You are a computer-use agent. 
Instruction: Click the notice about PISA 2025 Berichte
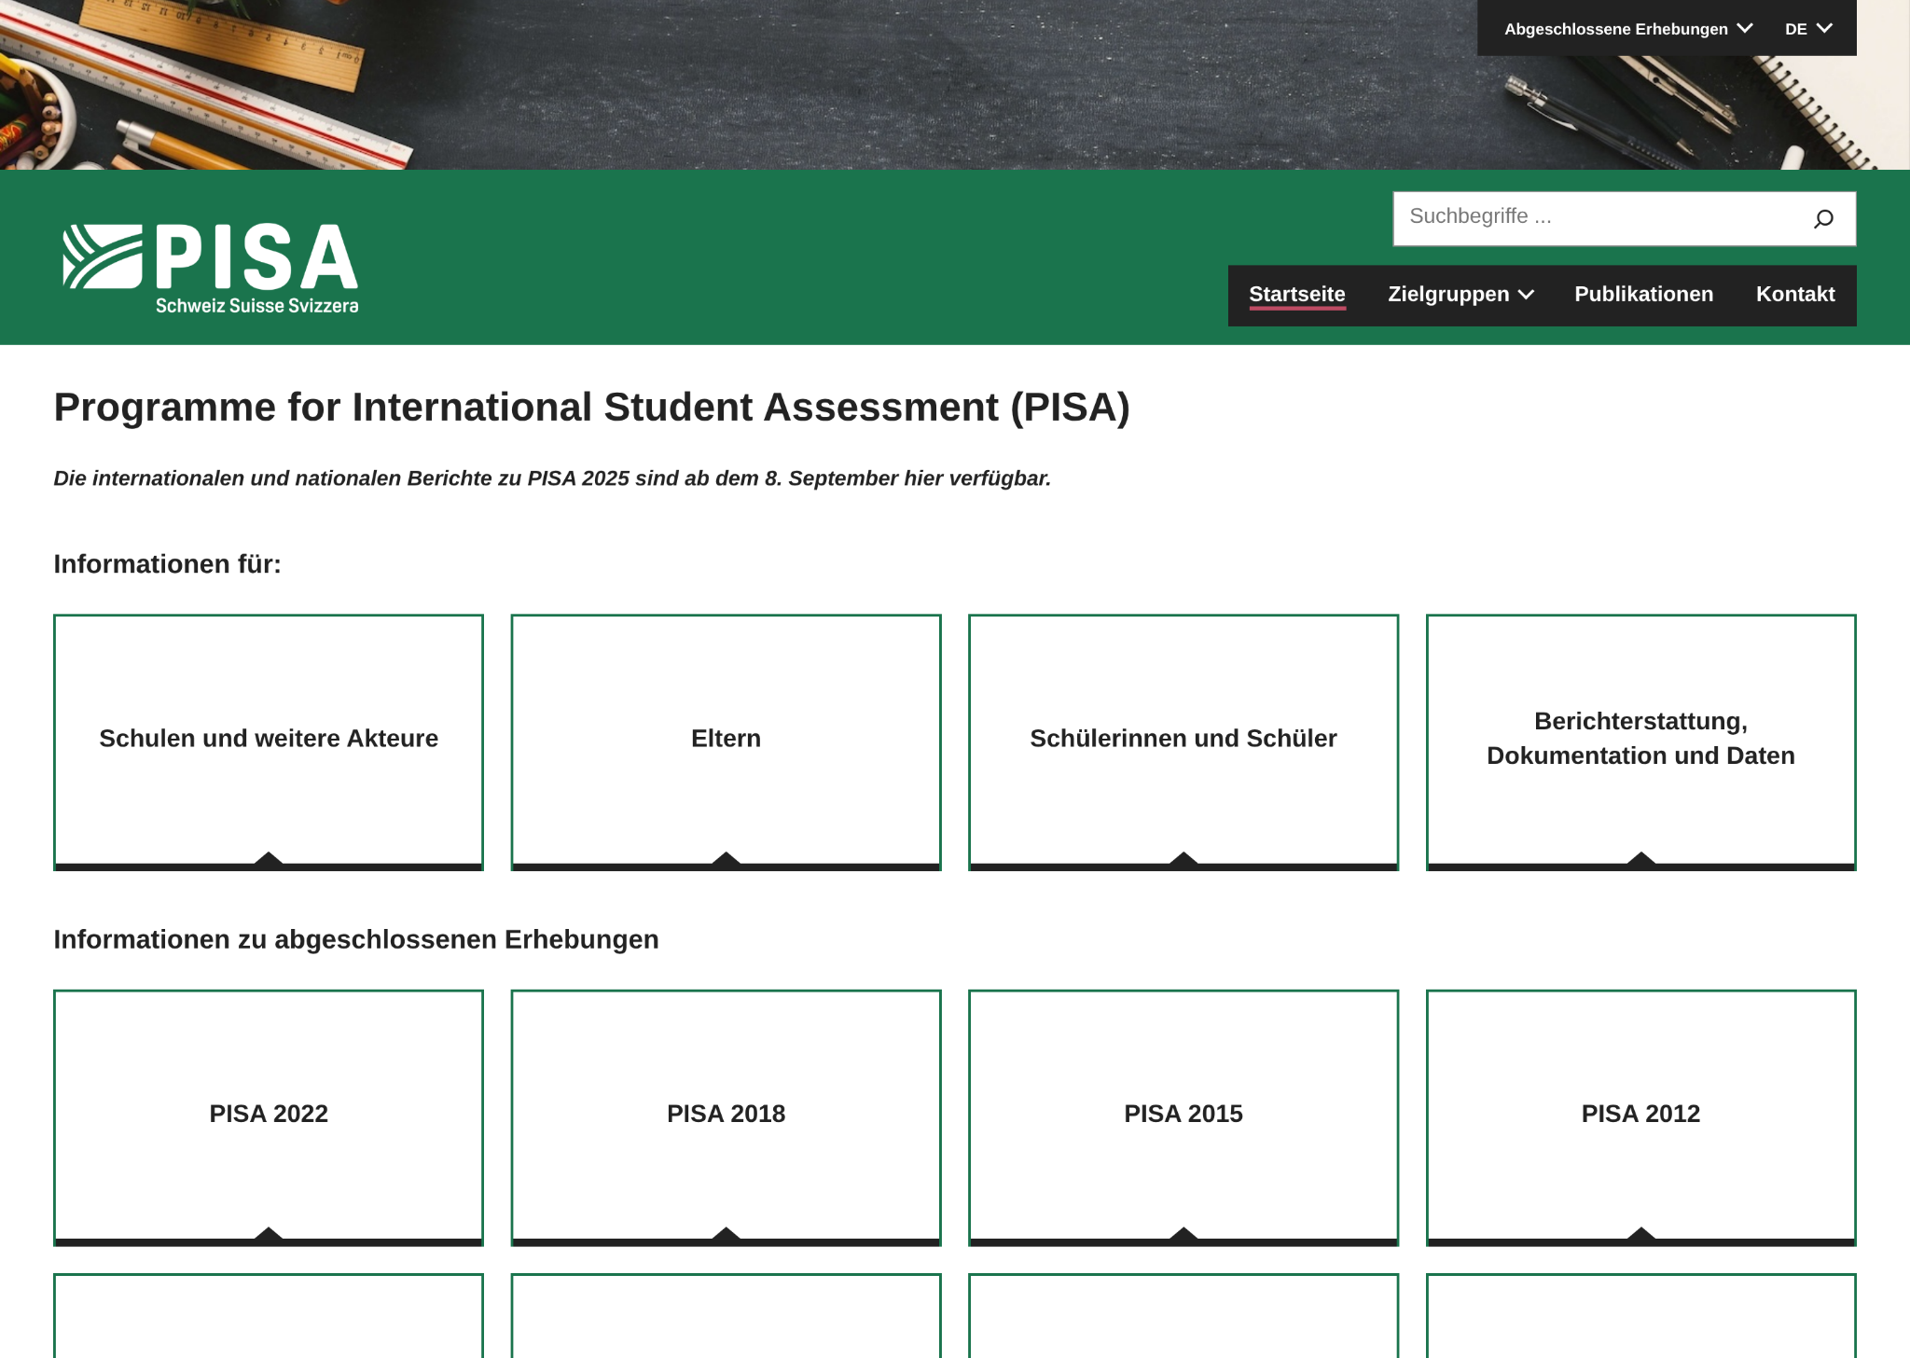tap(552, 478)
